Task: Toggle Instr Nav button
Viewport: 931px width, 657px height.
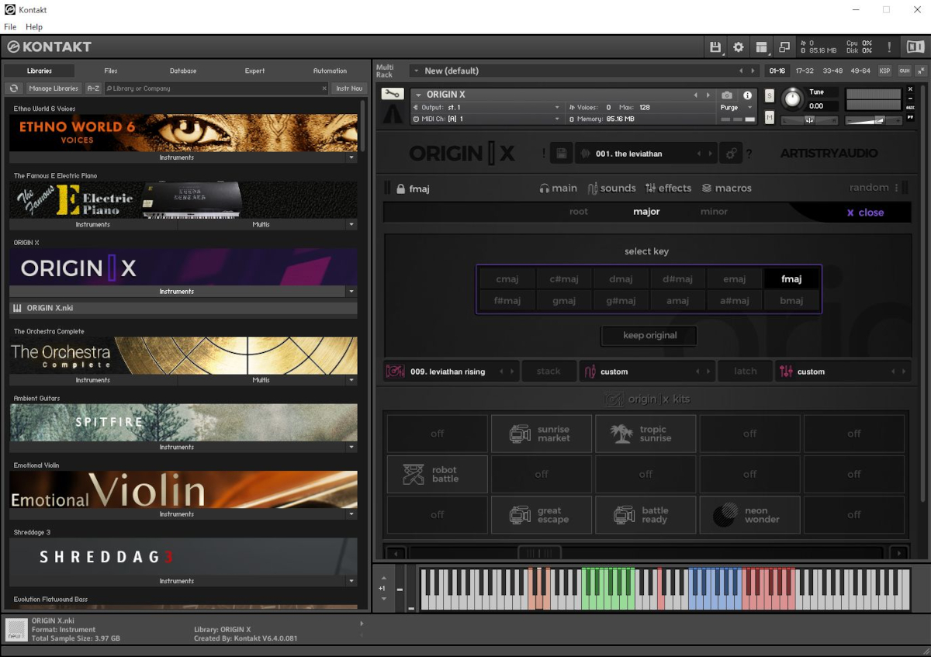Action: (349, 88)
